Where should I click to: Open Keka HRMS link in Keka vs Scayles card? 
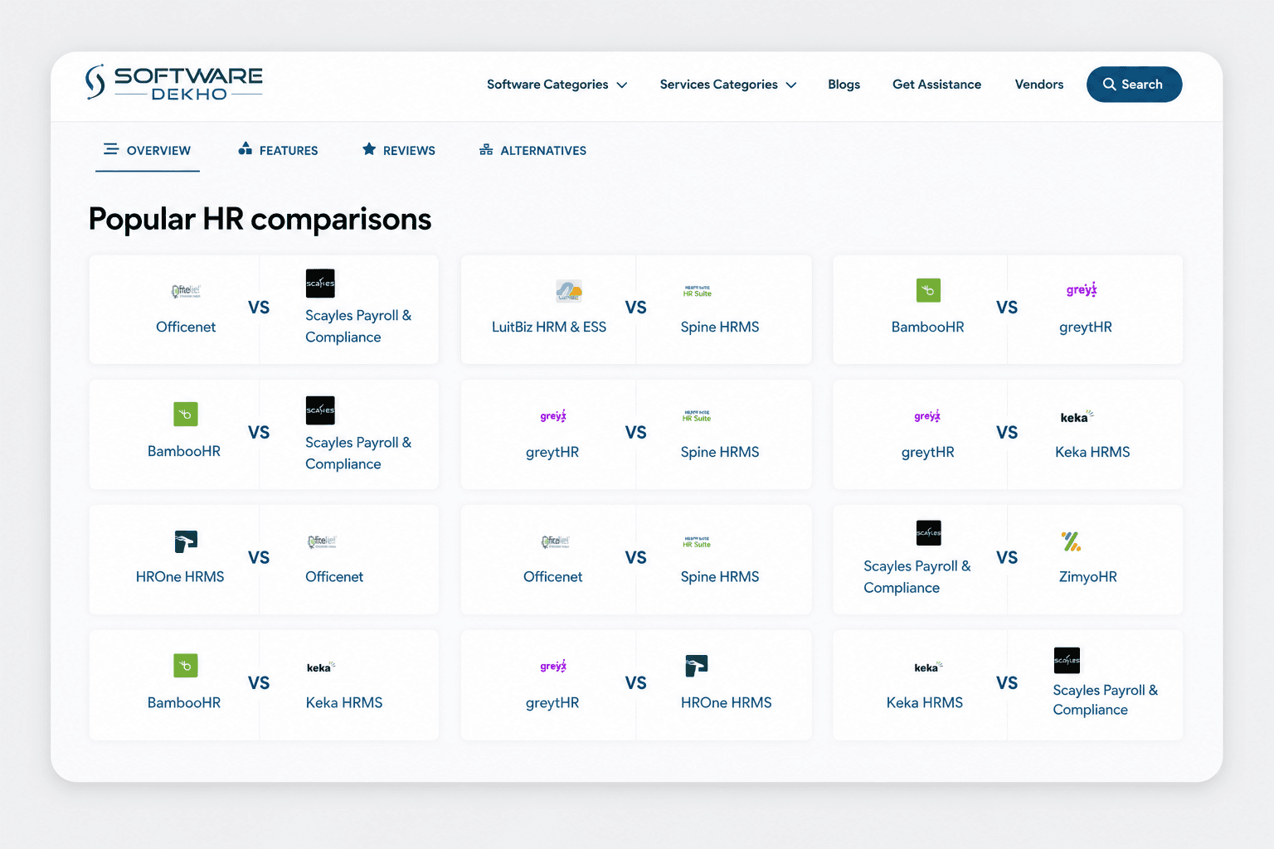pos(925,702)
